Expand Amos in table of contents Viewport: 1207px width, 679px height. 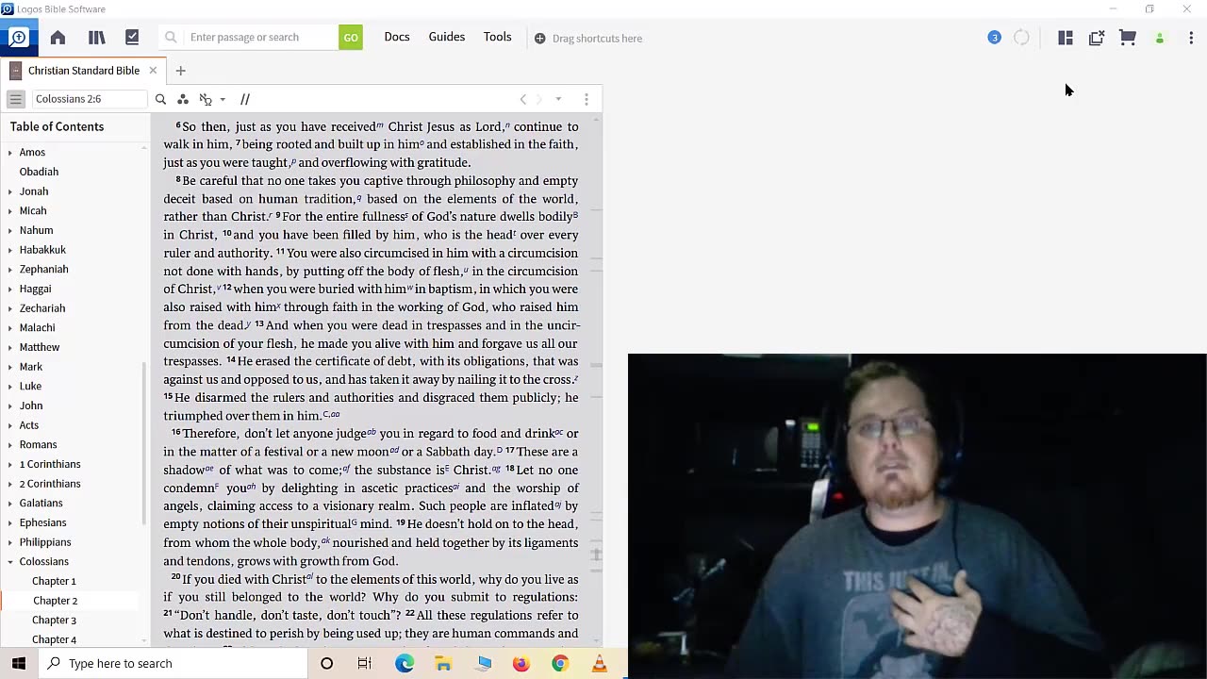pyautogui.click(x=10, y=153)
